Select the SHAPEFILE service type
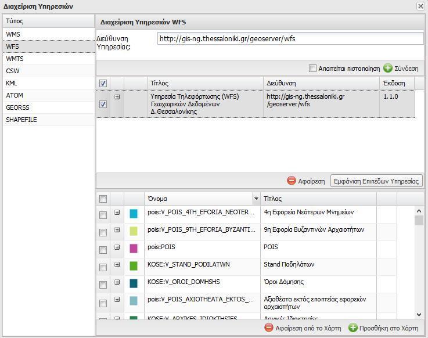Image resolution: width=428 pixels, height=338 pixels. tap(49, 120)
